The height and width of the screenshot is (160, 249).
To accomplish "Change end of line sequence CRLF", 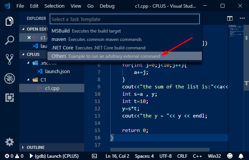I will [x=182, y=156].
